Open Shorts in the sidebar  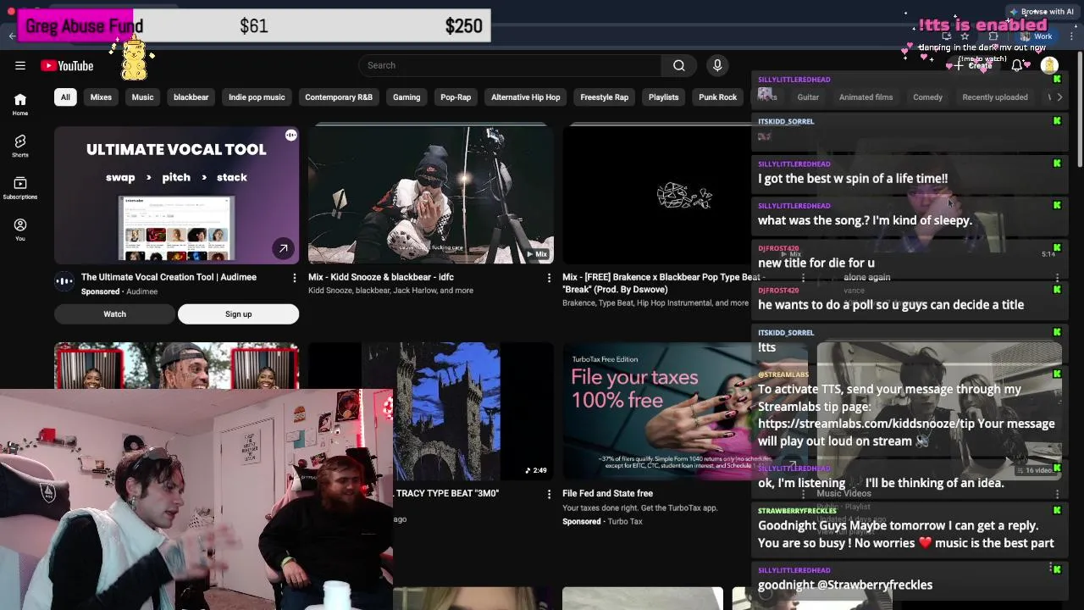[x=20, y=146]
